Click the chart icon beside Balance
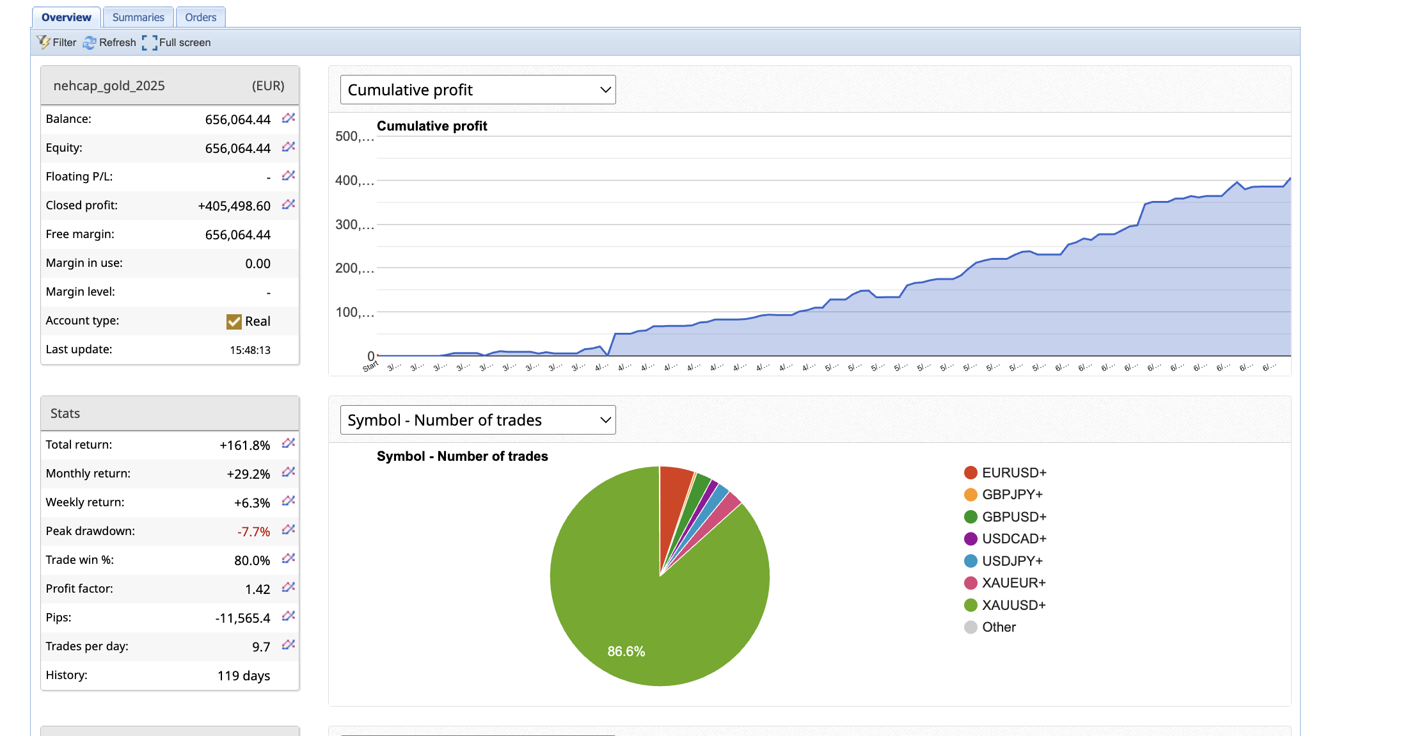The height and width of the screenshot is (736, 1419). tap(289, 118)
